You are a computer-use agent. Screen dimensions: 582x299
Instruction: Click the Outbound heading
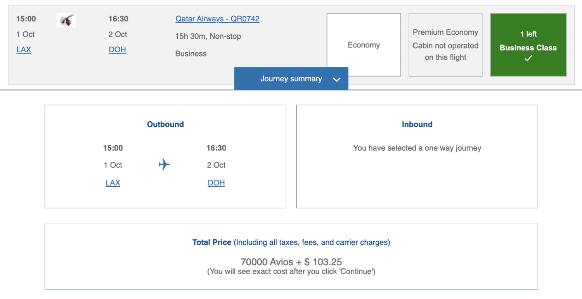coord(165,124)
